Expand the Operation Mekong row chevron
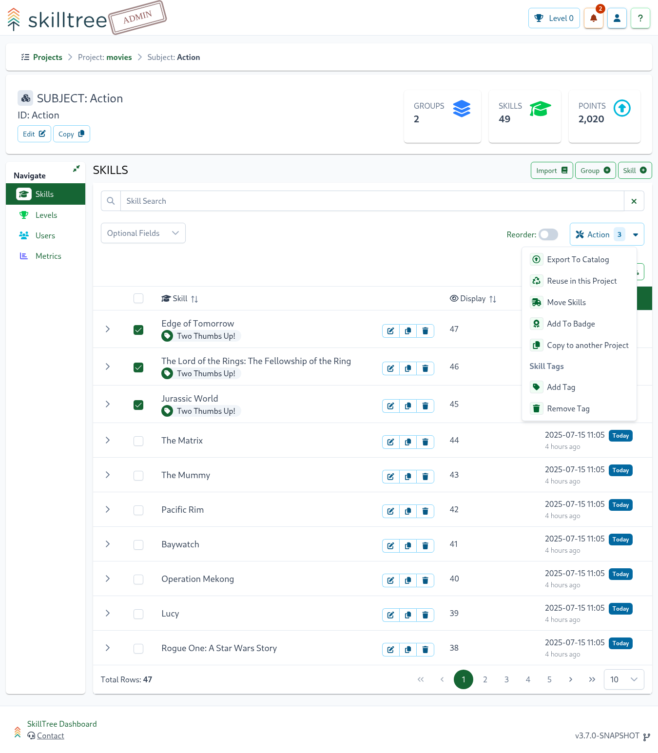 [108, 579]
